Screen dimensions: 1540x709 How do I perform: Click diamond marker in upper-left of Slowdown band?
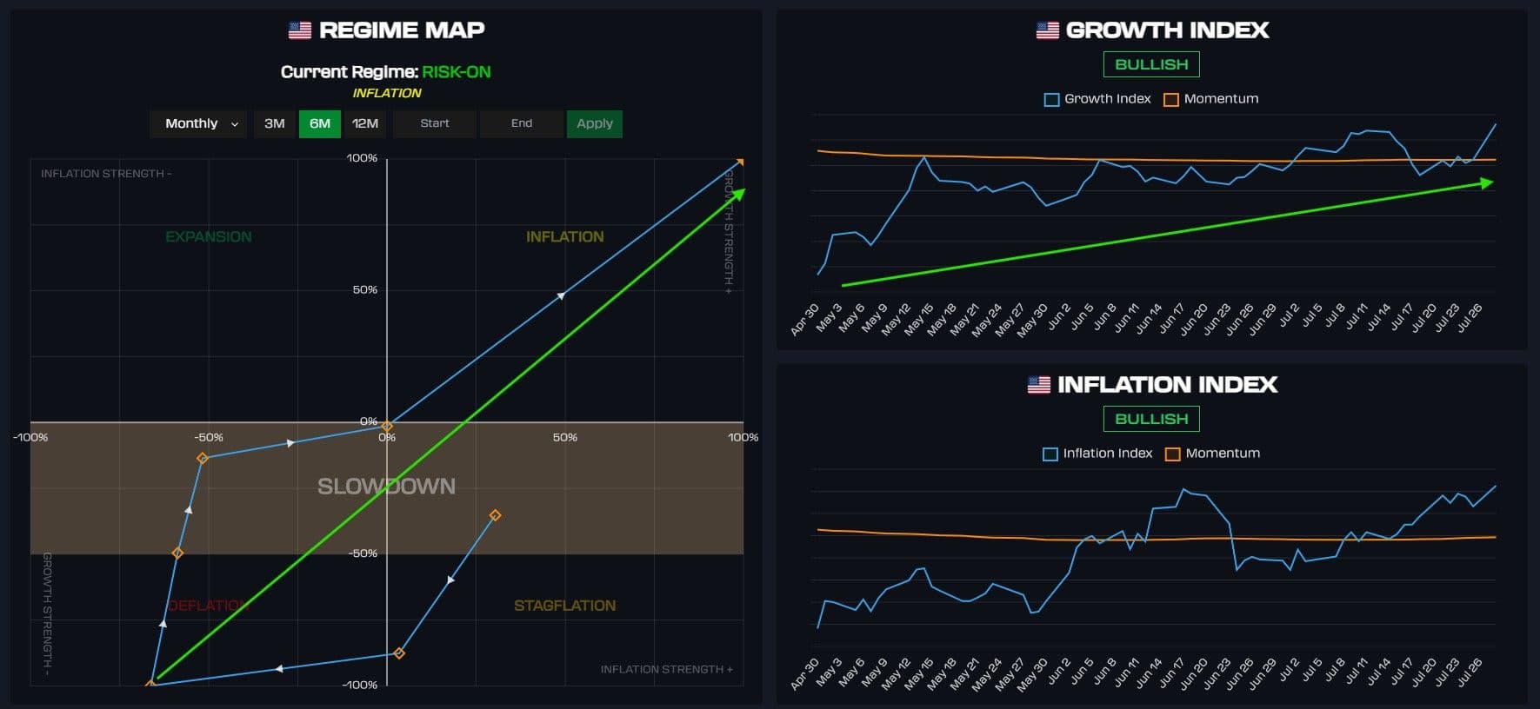pos(203,458)
